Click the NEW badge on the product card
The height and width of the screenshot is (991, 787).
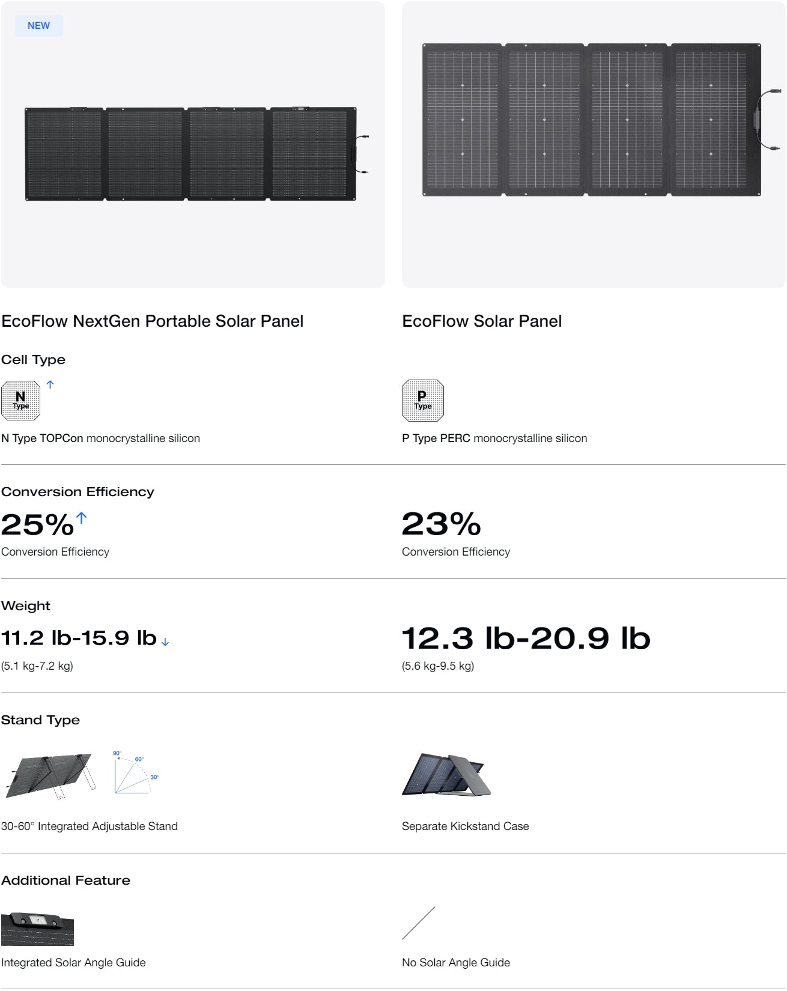39,26
